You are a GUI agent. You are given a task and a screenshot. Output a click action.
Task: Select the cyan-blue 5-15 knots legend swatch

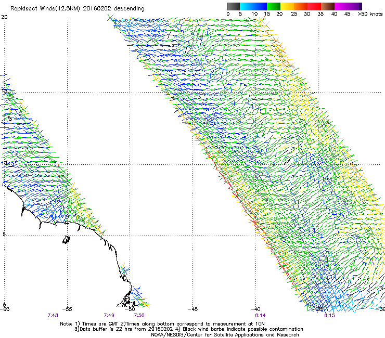[253, 6]
